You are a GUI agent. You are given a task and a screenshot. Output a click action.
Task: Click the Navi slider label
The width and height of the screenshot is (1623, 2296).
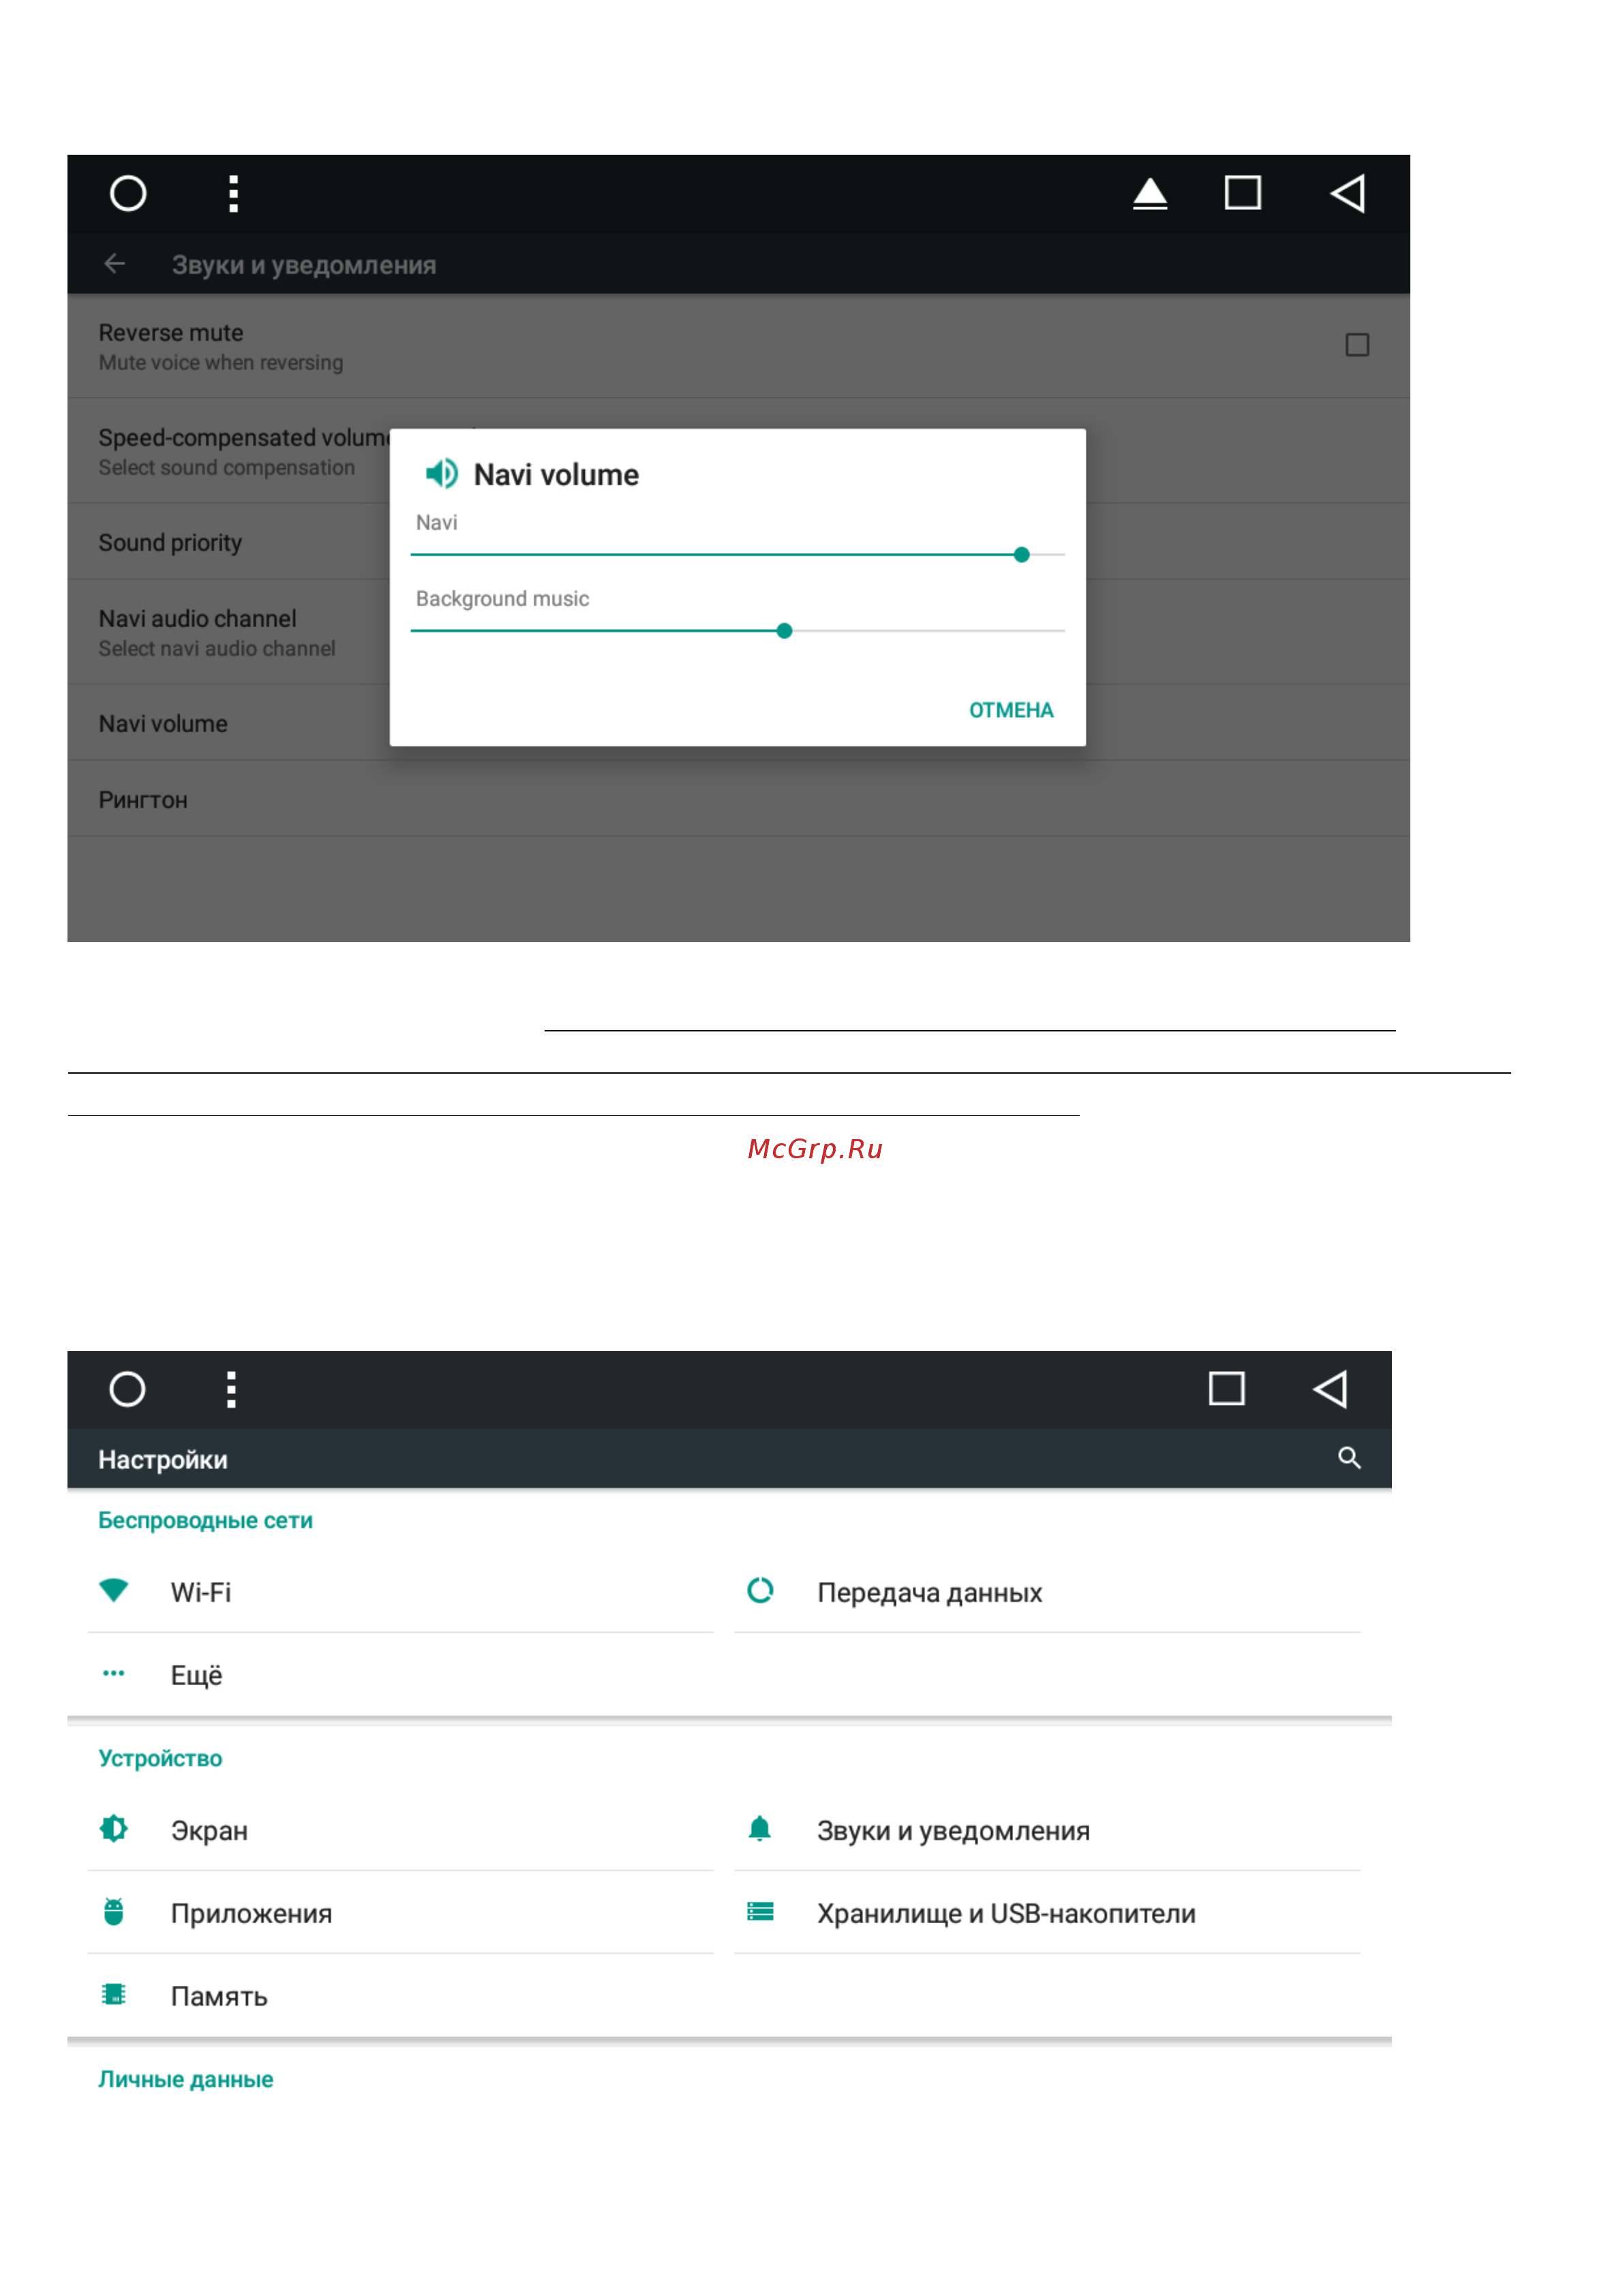pyautogui.click(x=436, y=522)
